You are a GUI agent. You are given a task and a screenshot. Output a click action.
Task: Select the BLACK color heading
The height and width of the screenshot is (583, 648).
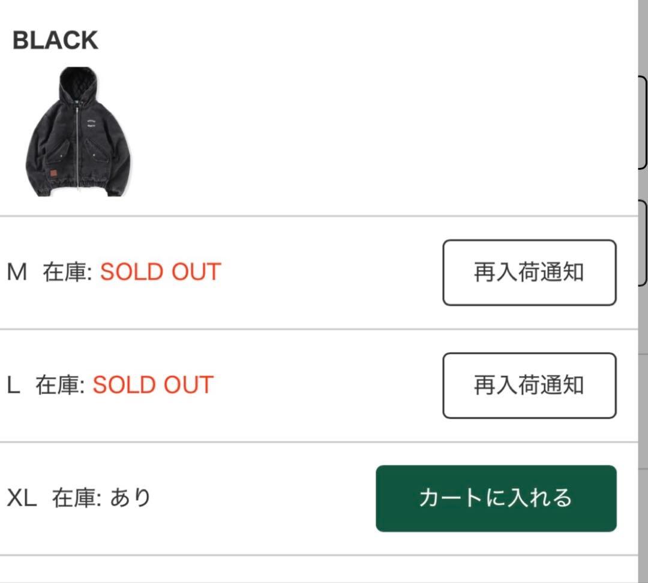pos(55,41)
